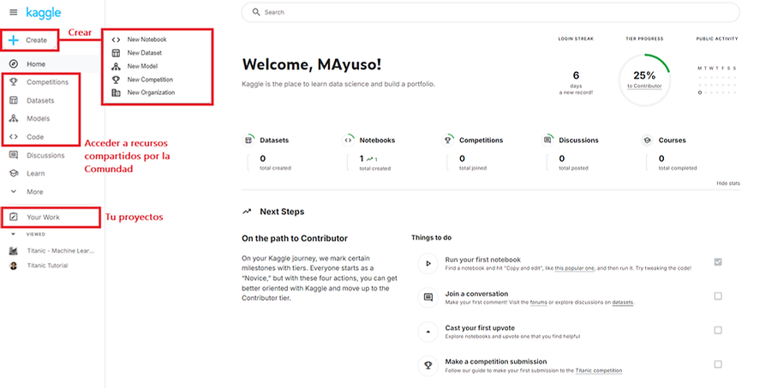Viewport: 772px width, 388px height.
Task: Open Competitions in the sidebar
Action: [48, 82]
